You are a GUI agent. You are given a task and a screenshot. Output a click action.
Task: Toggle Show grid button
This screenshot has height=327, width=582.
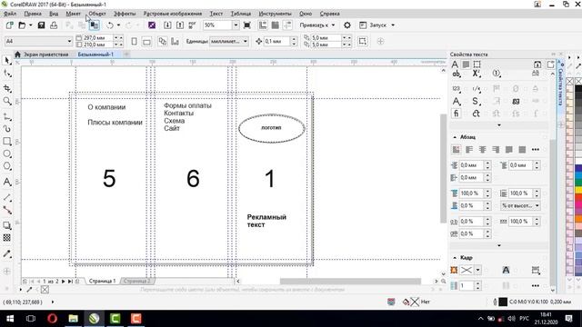(275, 25)
